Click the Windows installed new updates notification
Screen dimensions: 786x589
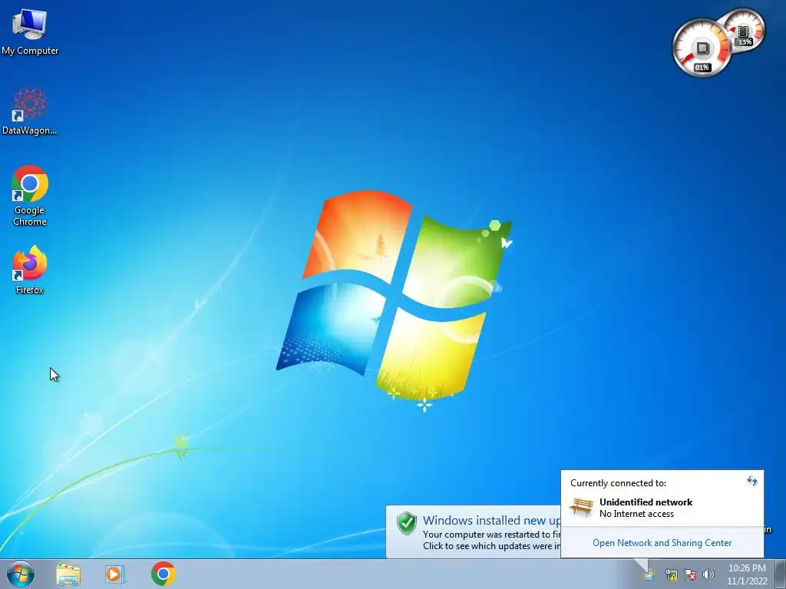[473, 532]
